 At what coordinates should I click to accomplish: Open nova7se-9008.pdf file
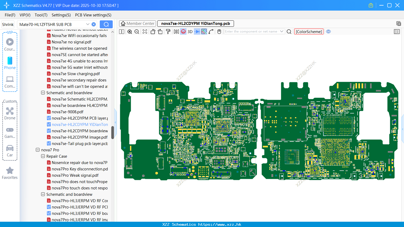click(67, 112)
